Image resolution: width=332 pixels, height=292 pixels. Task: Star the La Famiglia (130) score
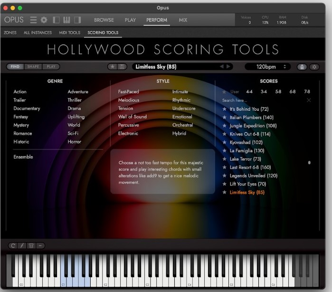[x=225, y=151]
